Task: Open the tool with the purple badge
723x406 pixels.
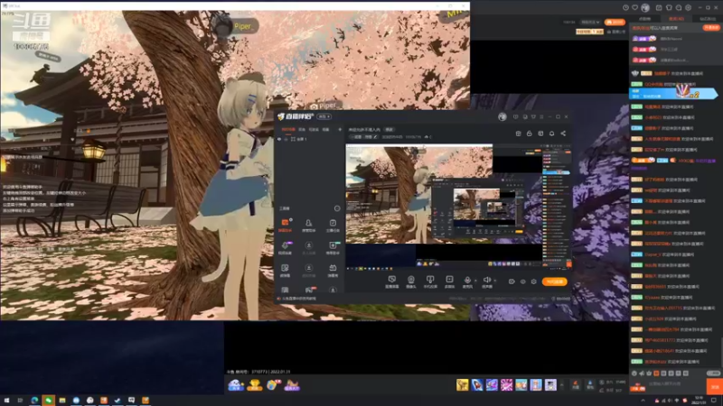Action: coord(285,247)
